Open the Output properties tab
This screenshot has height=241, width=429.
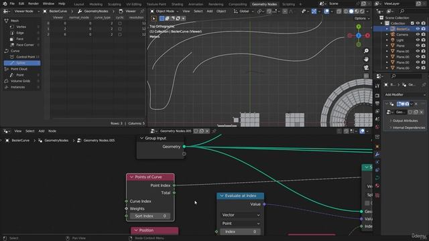[x=377, y=104]
